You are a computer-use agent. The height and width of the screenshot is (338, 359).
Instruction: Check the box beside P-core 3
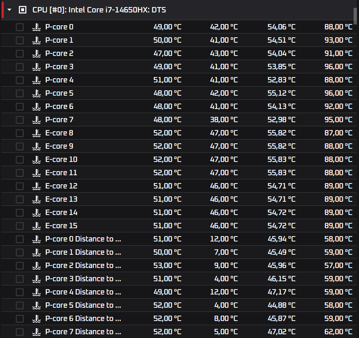[x=20, y=67]
